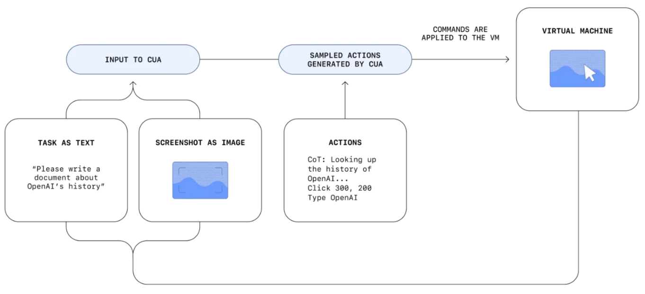Screen dimensions: 645x294
Task: Click the SAMPLED ACTIONS GENERATED BY CUA pill
Action: 345,60
